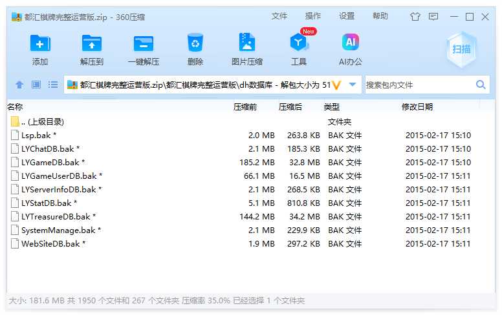Select the LYStatDB.bak file

pyautogui.click(x=251, y=203)
